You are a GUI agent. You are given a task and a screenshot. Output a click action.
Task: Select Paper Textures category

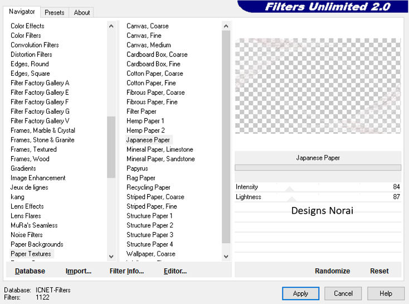pos(31,254)
